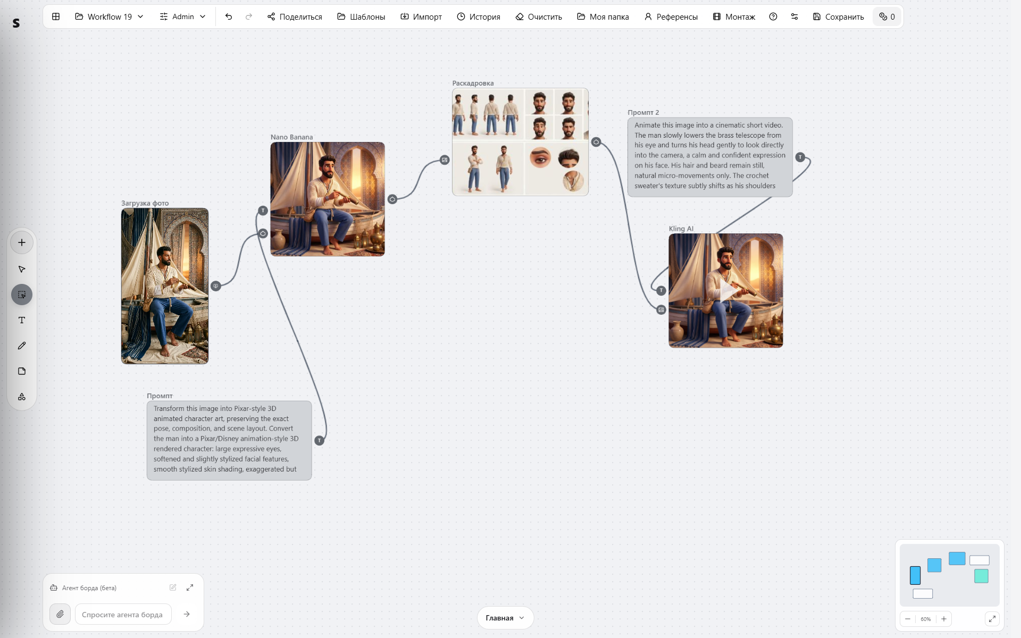Select the pencil draw tool
Image resolution: width=1021 pixels, height=638 pixels.
pyautogui.click(x=22, y=346)
